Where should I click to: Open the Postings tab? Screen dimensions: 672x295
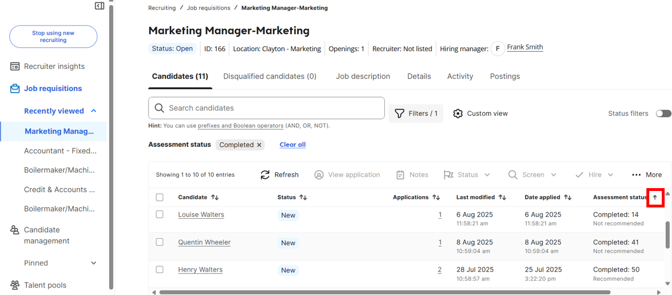[x=505, y=76]
